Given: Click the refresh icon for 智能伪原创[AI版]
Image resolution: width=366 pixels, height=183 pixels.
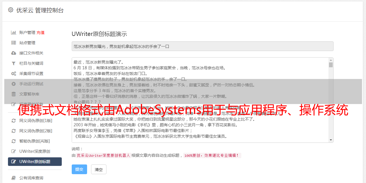Looking at the screenshot, I should [13, 141].
